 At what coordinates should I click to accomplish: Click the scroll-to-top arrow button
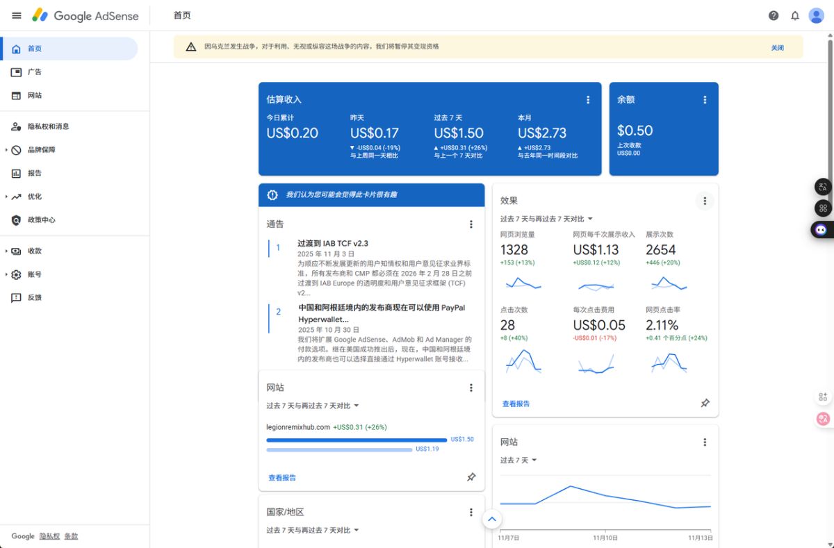pos(492,519)
